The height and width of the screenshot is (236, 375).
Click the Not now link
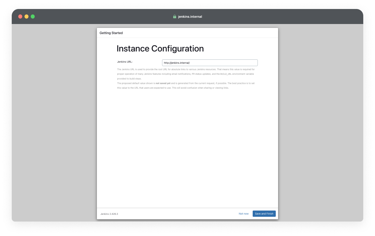click(x=243, y=214)
